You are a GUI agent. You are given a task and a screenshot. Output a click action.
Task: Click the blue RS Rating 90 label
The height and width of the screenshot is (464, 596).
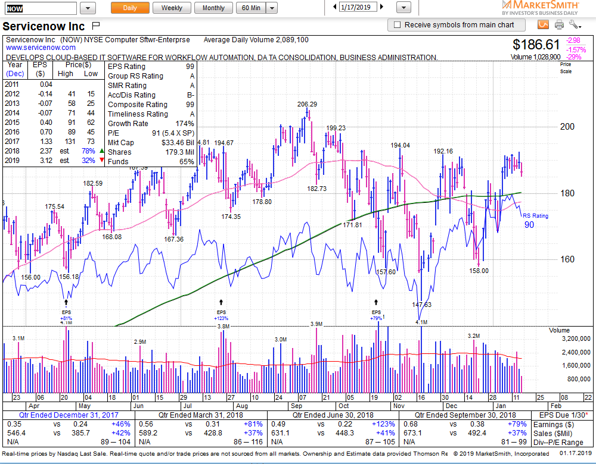[535, 220]
